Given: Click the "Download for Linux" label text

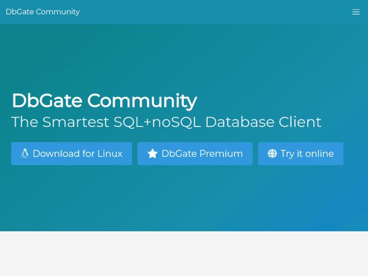Looking at the screenshot, I should point(78,154).
